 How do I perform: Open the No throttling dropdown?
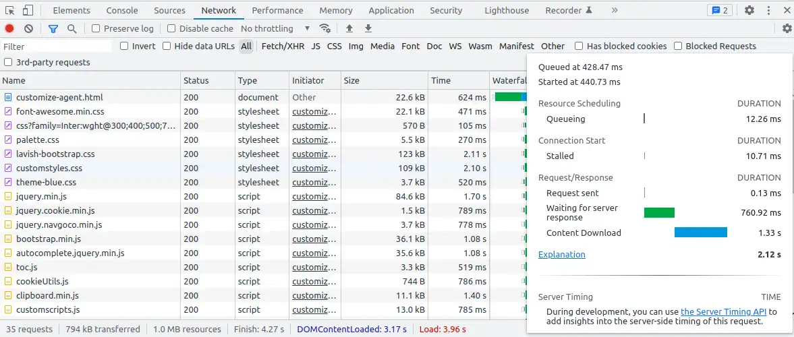point(275,29)
